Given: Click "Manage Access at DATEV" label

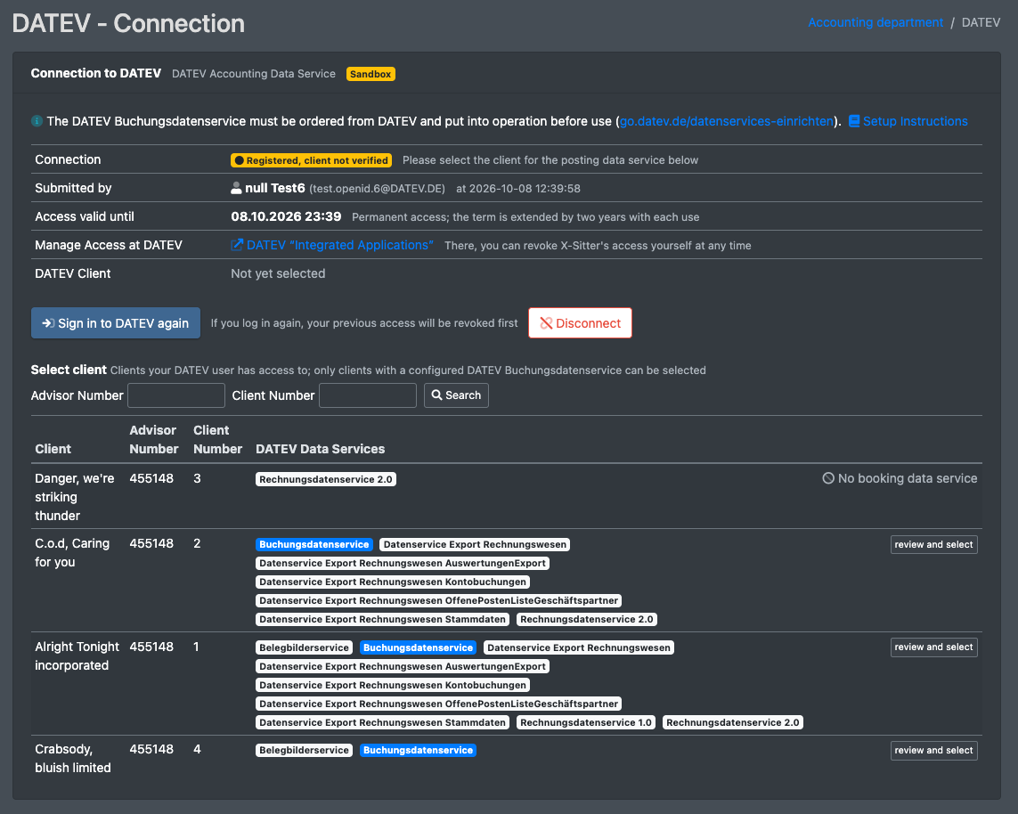Looking at the screenshot, I should click(x=109, y=246).
